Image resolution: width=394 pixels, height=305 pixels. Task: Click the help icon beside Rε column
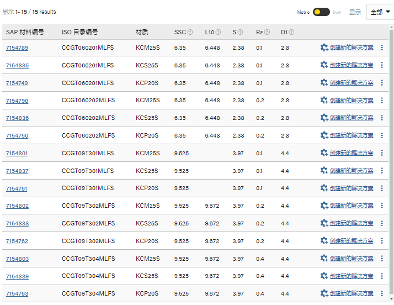tap(267, 32)
